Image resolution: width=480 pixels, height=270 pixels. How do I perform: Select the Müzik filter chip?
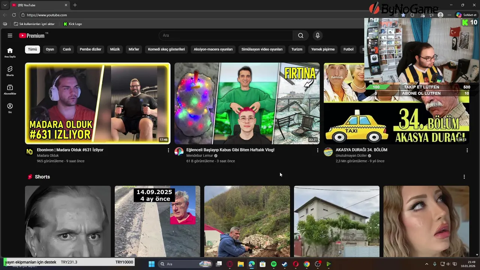[115, 49]
